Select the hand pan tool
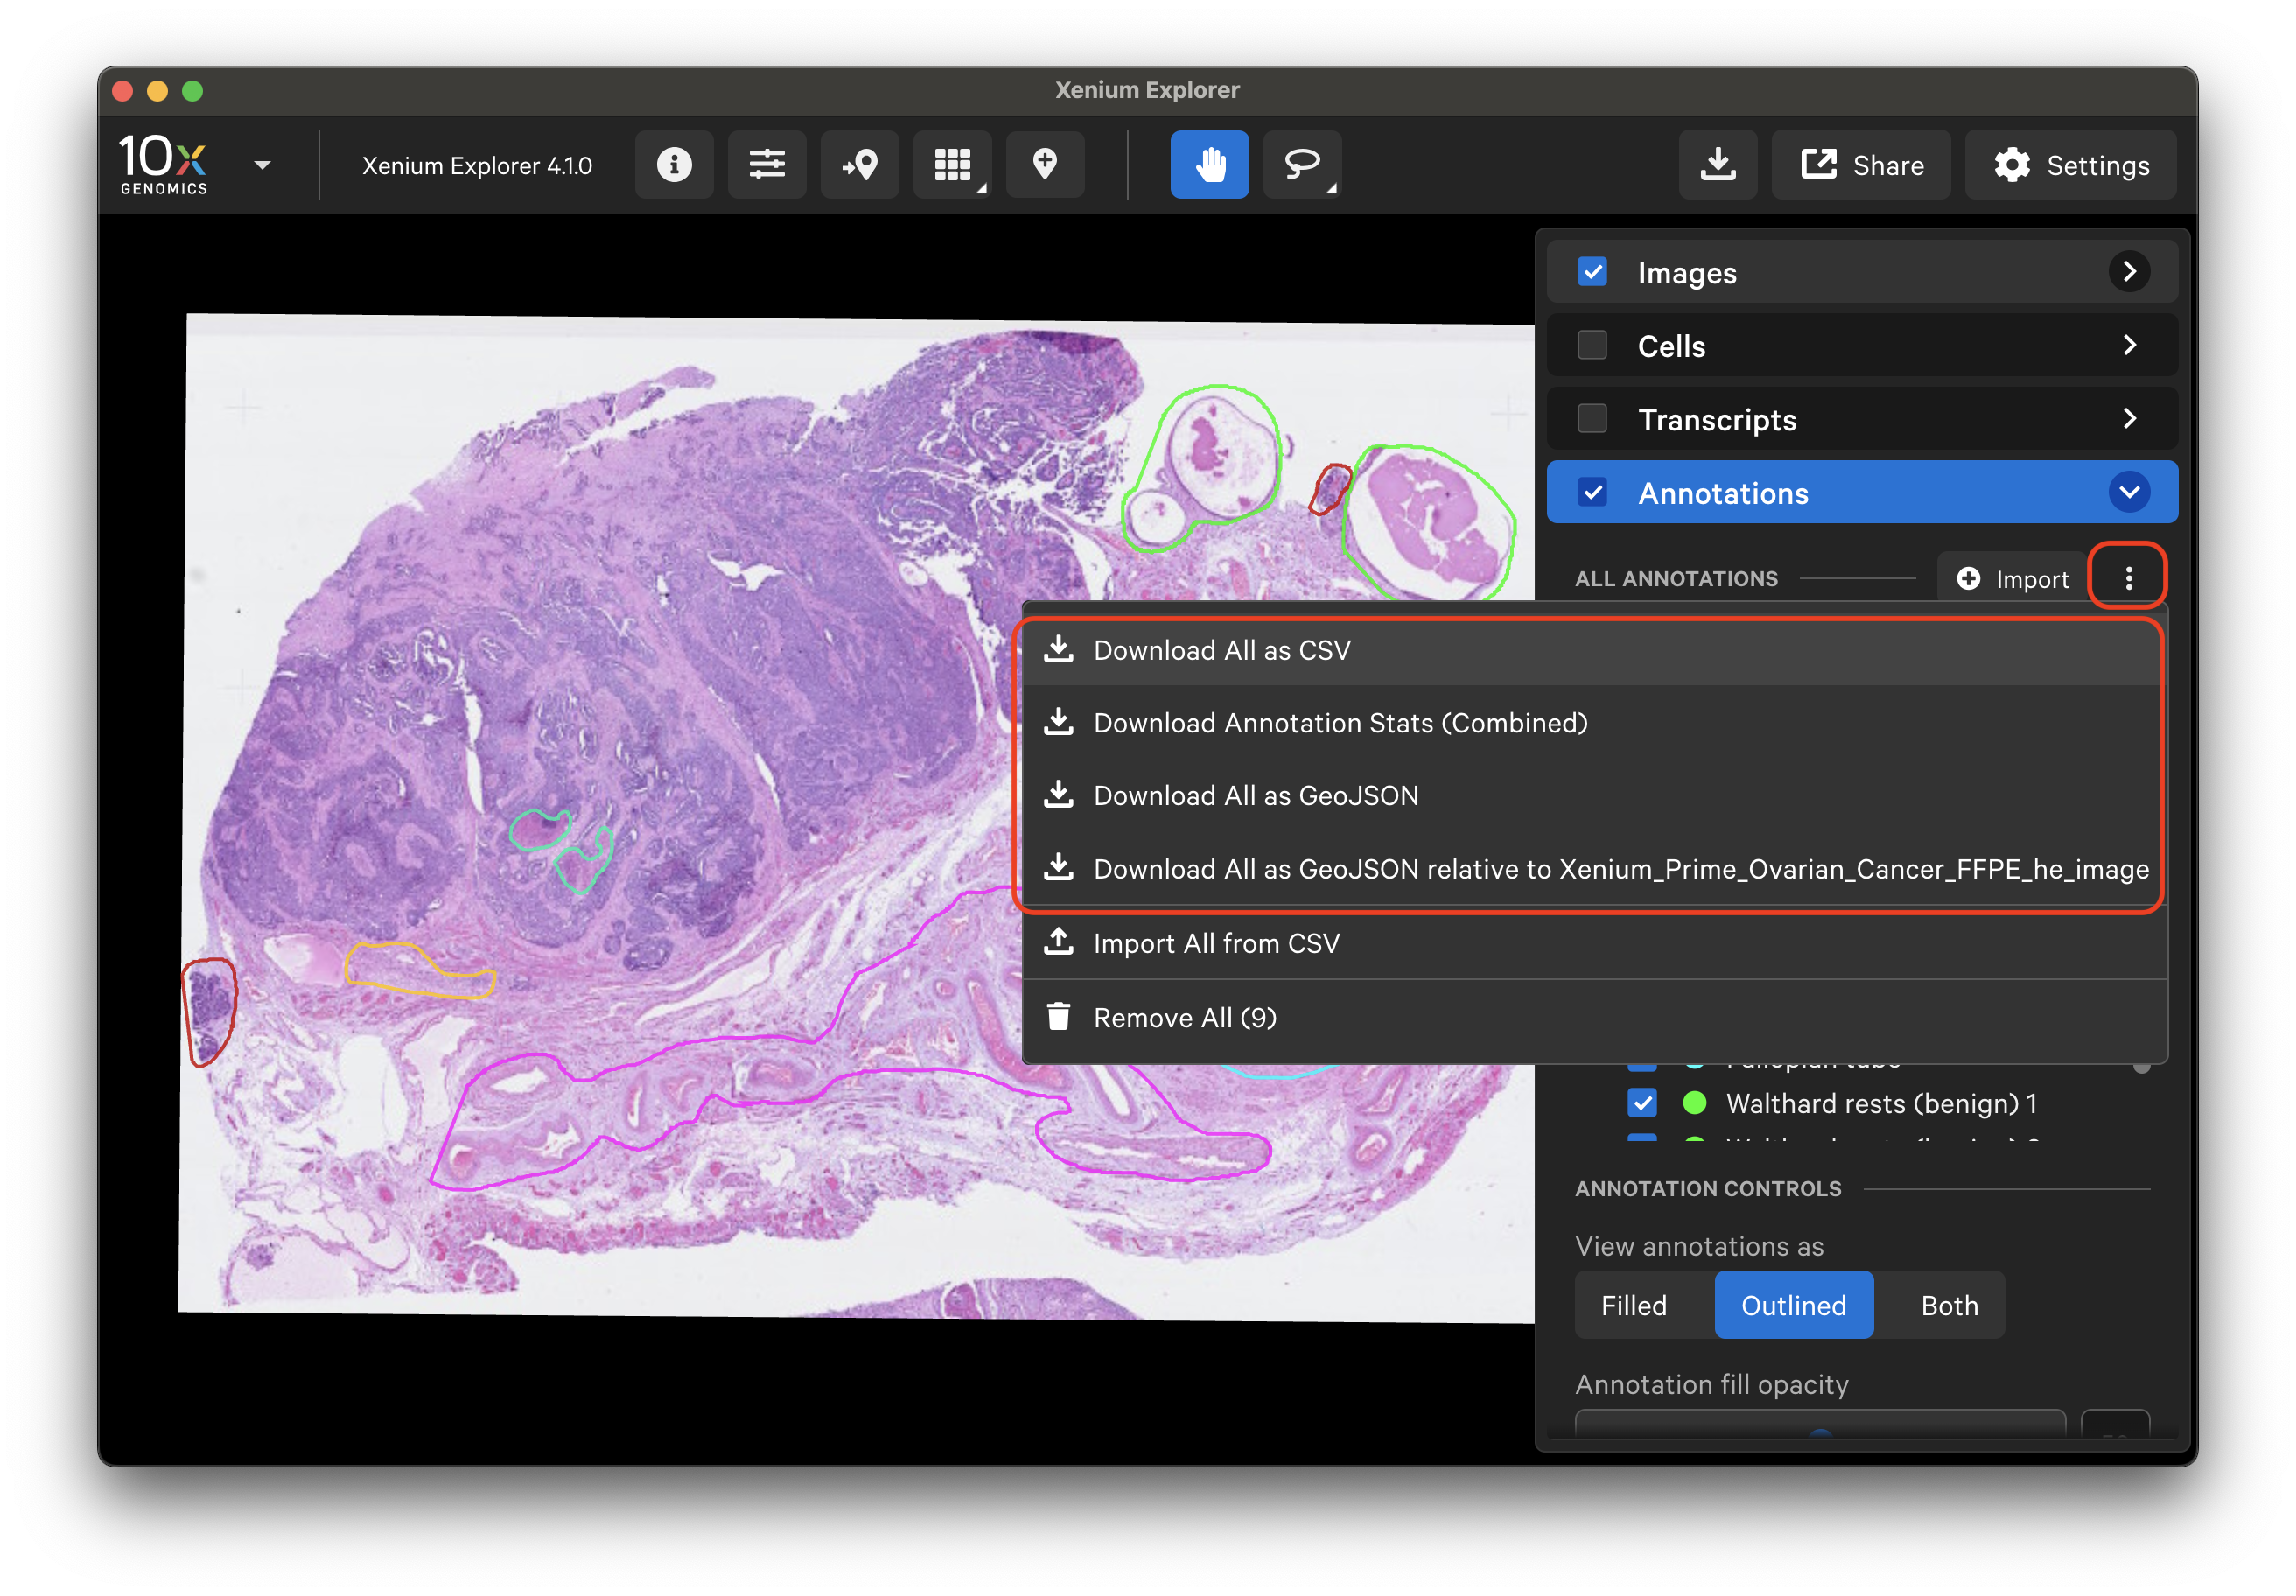The image size is (2296, 1596). 1209,165
